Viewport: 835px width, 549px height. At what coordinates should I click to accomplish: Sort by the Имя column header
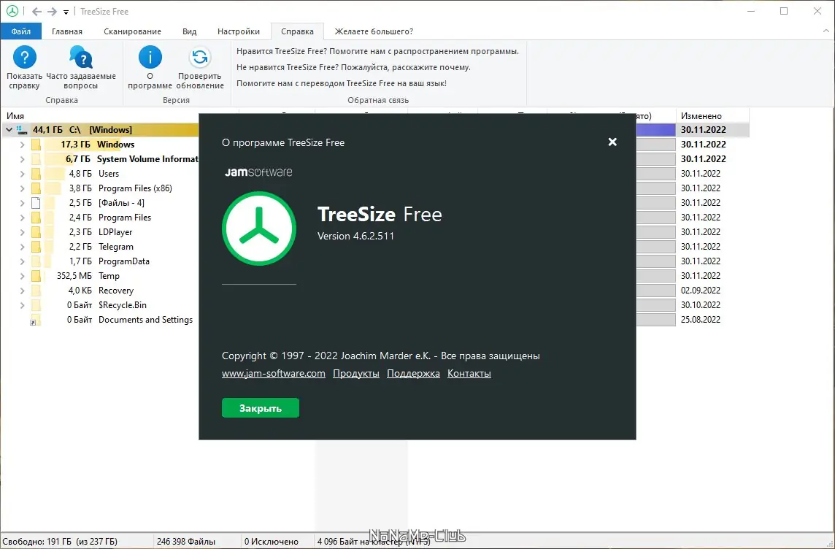coord(15,115)
